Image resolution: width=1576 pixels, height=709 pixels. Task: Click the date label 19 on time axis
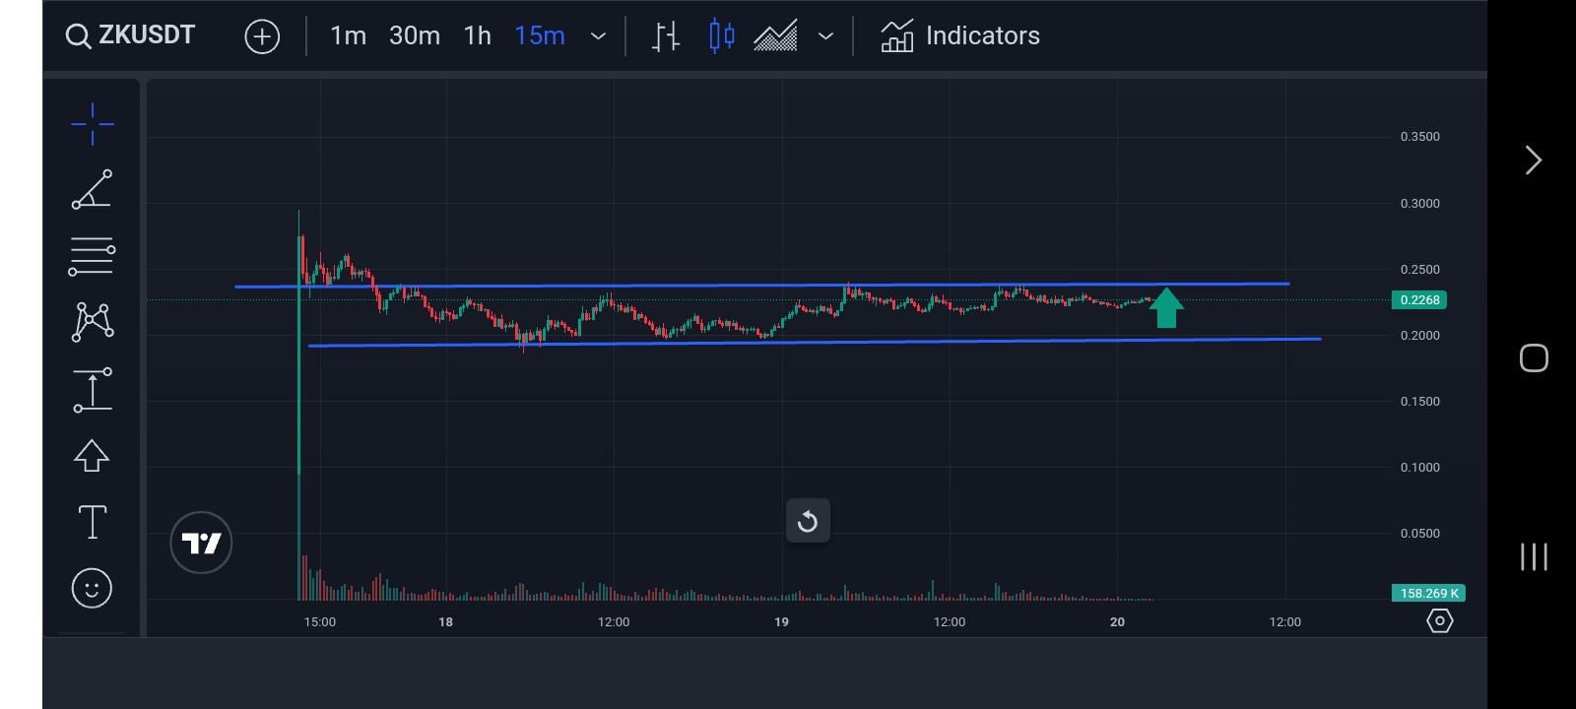pos(782,622)
